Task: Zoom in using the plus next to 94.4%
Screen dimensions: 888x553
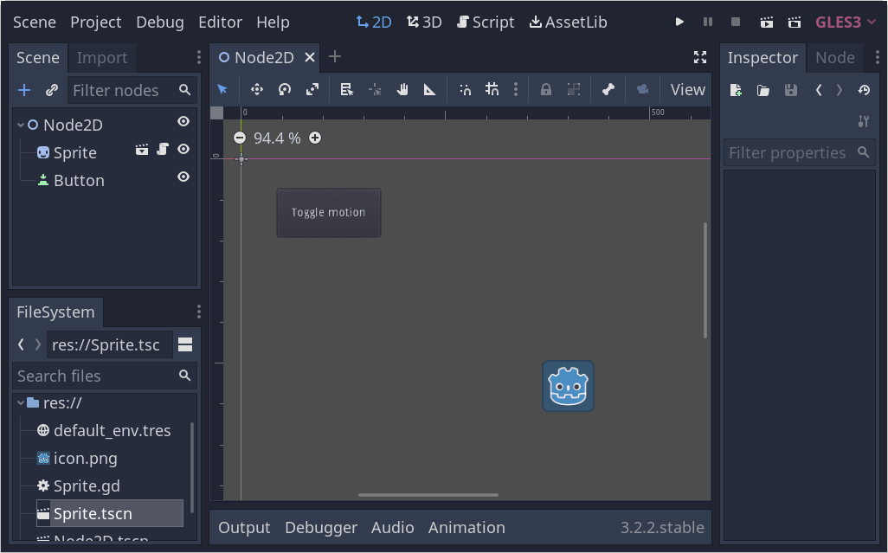Action: pyautogui.click(x=315, y=137)
